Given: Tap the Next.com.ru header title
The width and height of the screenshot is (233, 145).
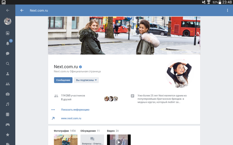Looking at the screenshot, I should tap(39, 11).
